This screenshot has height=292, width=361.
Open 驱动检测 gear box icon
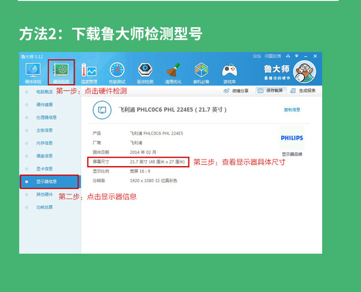point(145,70)
